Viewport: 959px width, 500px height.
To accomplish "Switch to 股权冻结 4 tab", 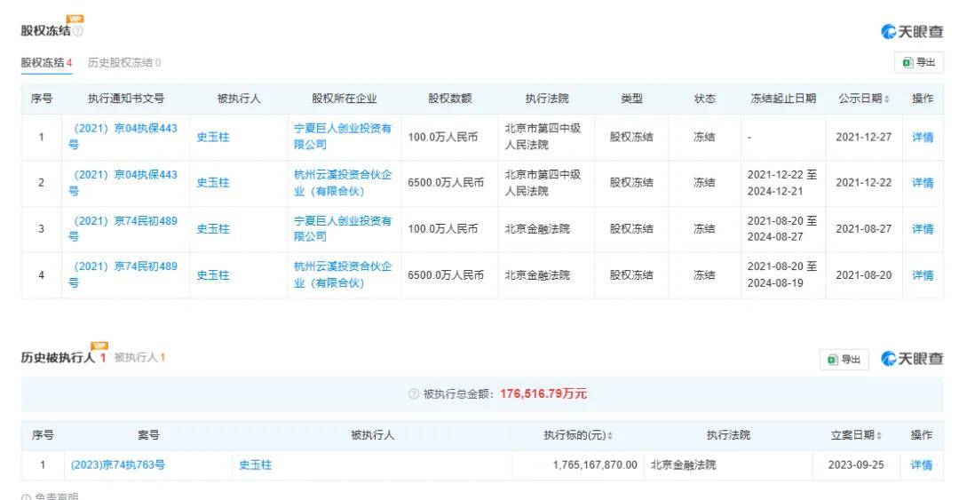I will click(46, 62).
